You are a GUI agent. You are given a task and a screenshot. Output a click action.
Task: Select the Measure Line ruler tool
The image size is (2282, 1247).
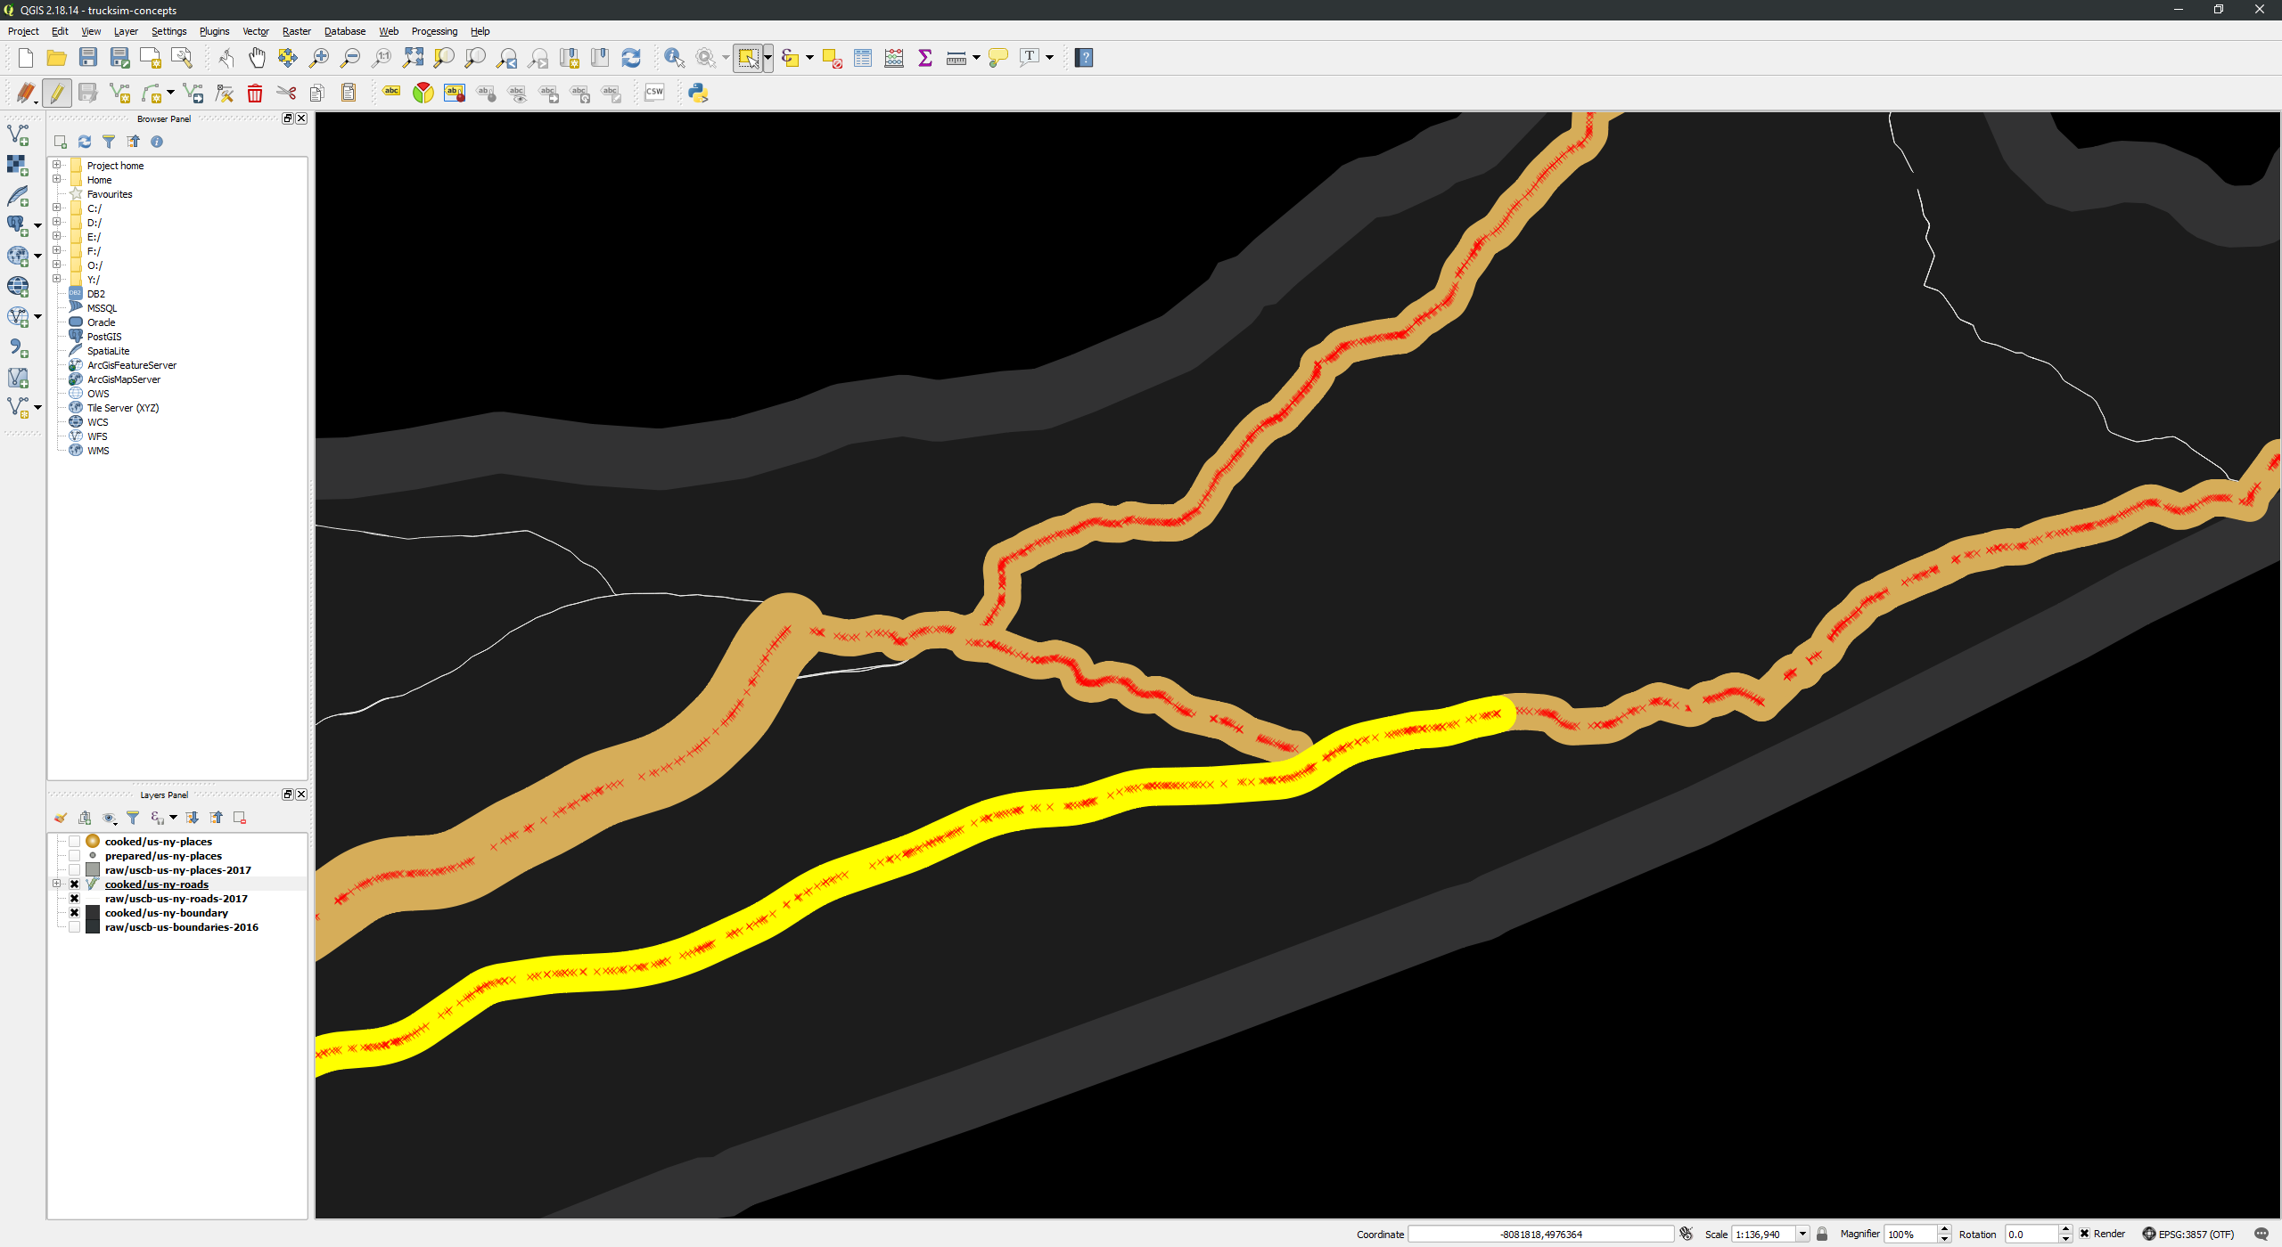coord(956,58)
